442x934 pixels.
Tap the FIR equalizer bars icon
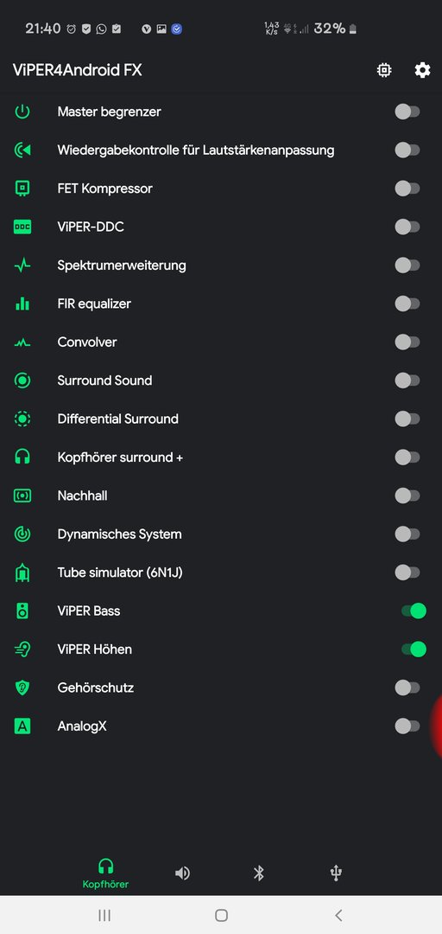point(22,304)
